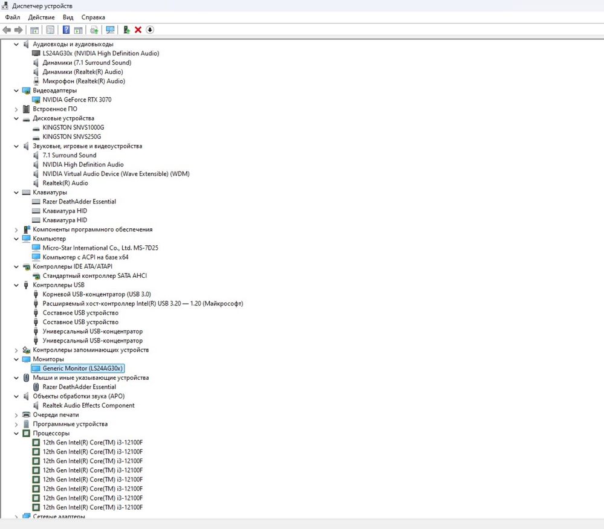Collapse the Дисковые устройства node
604x529 pixels.
point(16,118)
